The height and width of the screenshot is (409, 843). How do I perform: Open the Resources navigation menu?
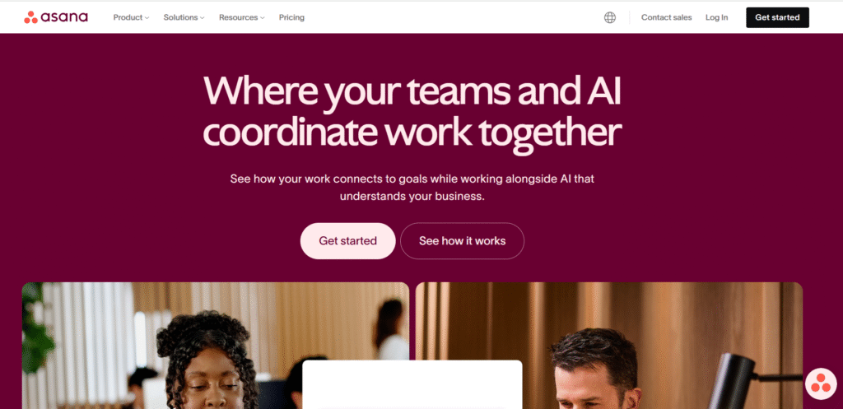pos(242,18)
